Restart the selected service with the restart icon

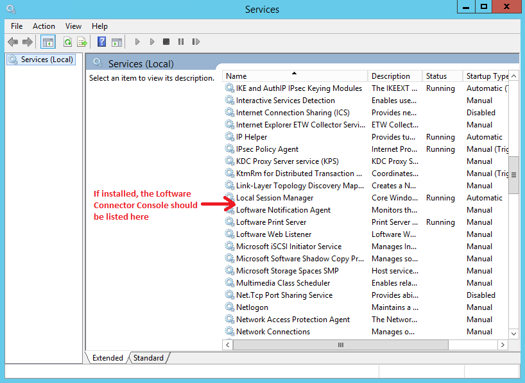(196, 42)
